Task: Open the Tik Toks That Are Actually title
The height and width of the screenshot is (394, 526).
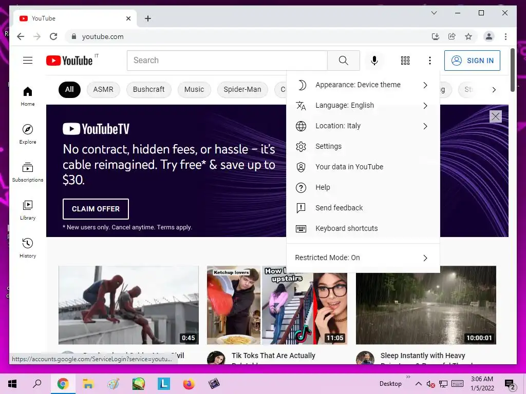Action: pyautogui.click(x=273, y=356)
